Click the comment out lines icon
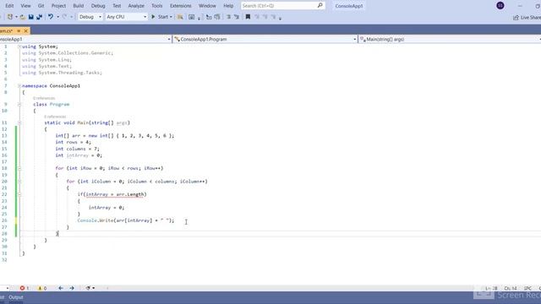The height and width of the screenshot is (304, 541). (228, 17)
